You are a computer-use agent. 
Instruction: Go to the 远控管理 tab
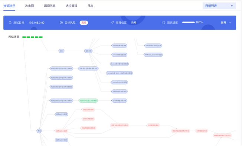click(x=72, y=6)
